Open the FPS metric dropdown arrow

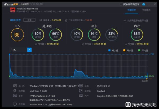pos(29,50)
